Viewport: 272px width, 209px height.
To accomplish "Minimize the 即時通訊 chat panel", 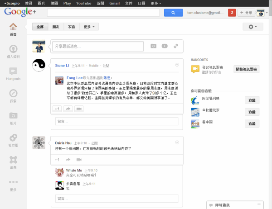I will click(259, 204).
